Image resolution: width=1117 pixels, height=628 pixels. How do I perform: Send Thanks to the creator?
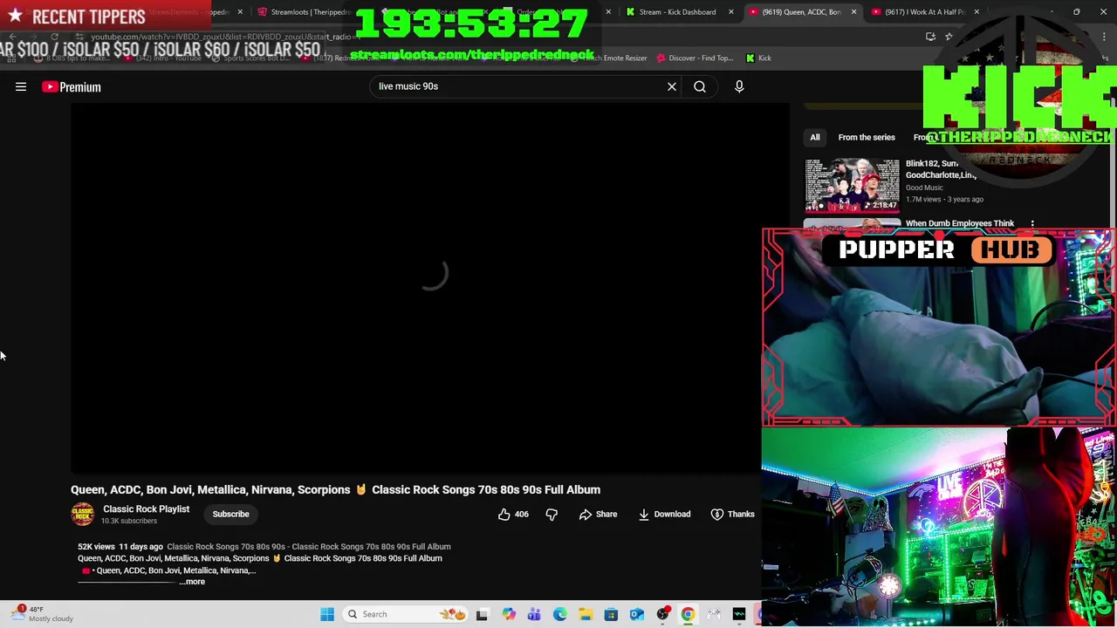[732, 514]
